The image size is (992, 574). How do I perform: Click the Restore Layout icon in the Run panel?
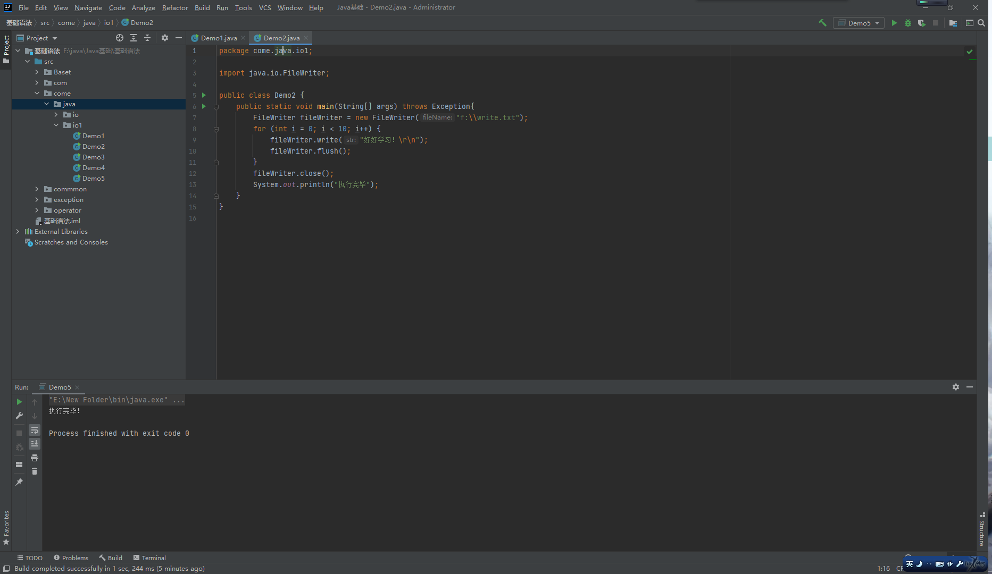tap(19, 465)
